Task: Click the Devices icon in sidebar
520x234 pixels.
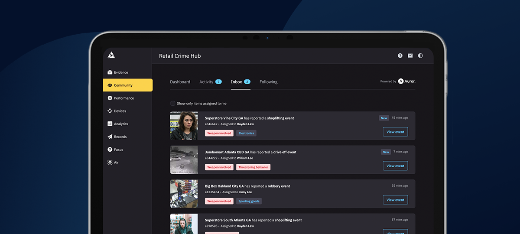Action: coord(110,111)
